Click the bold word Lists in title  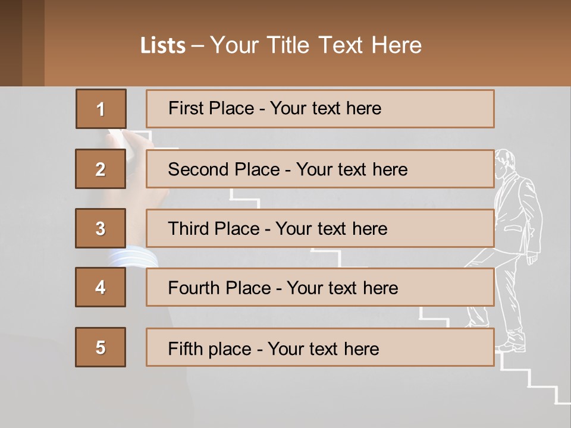[x=162, y=46]
